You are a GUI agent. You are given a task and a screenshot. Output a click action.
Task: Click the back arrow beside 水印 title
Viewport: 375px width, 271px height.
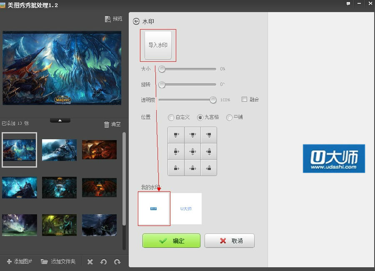click(x=136, y=21)
